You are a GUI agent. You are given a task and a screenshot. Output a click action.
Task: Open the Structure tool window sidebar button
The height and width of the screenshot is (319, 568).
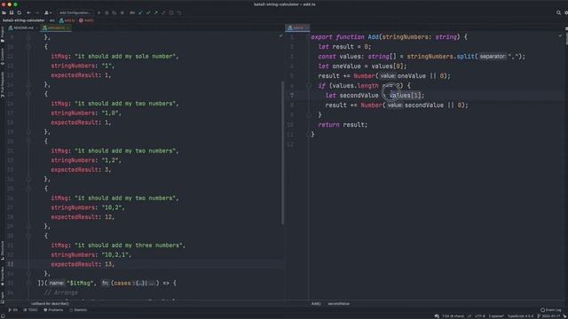[2, 251]
